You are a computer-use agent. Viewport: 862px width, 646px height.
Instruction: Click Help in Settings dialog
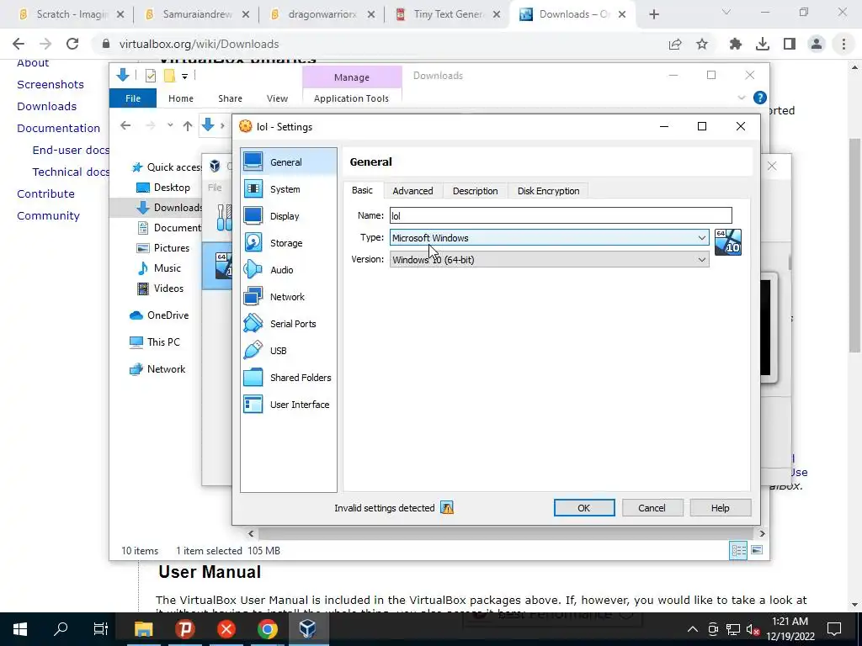click(721, 508)
